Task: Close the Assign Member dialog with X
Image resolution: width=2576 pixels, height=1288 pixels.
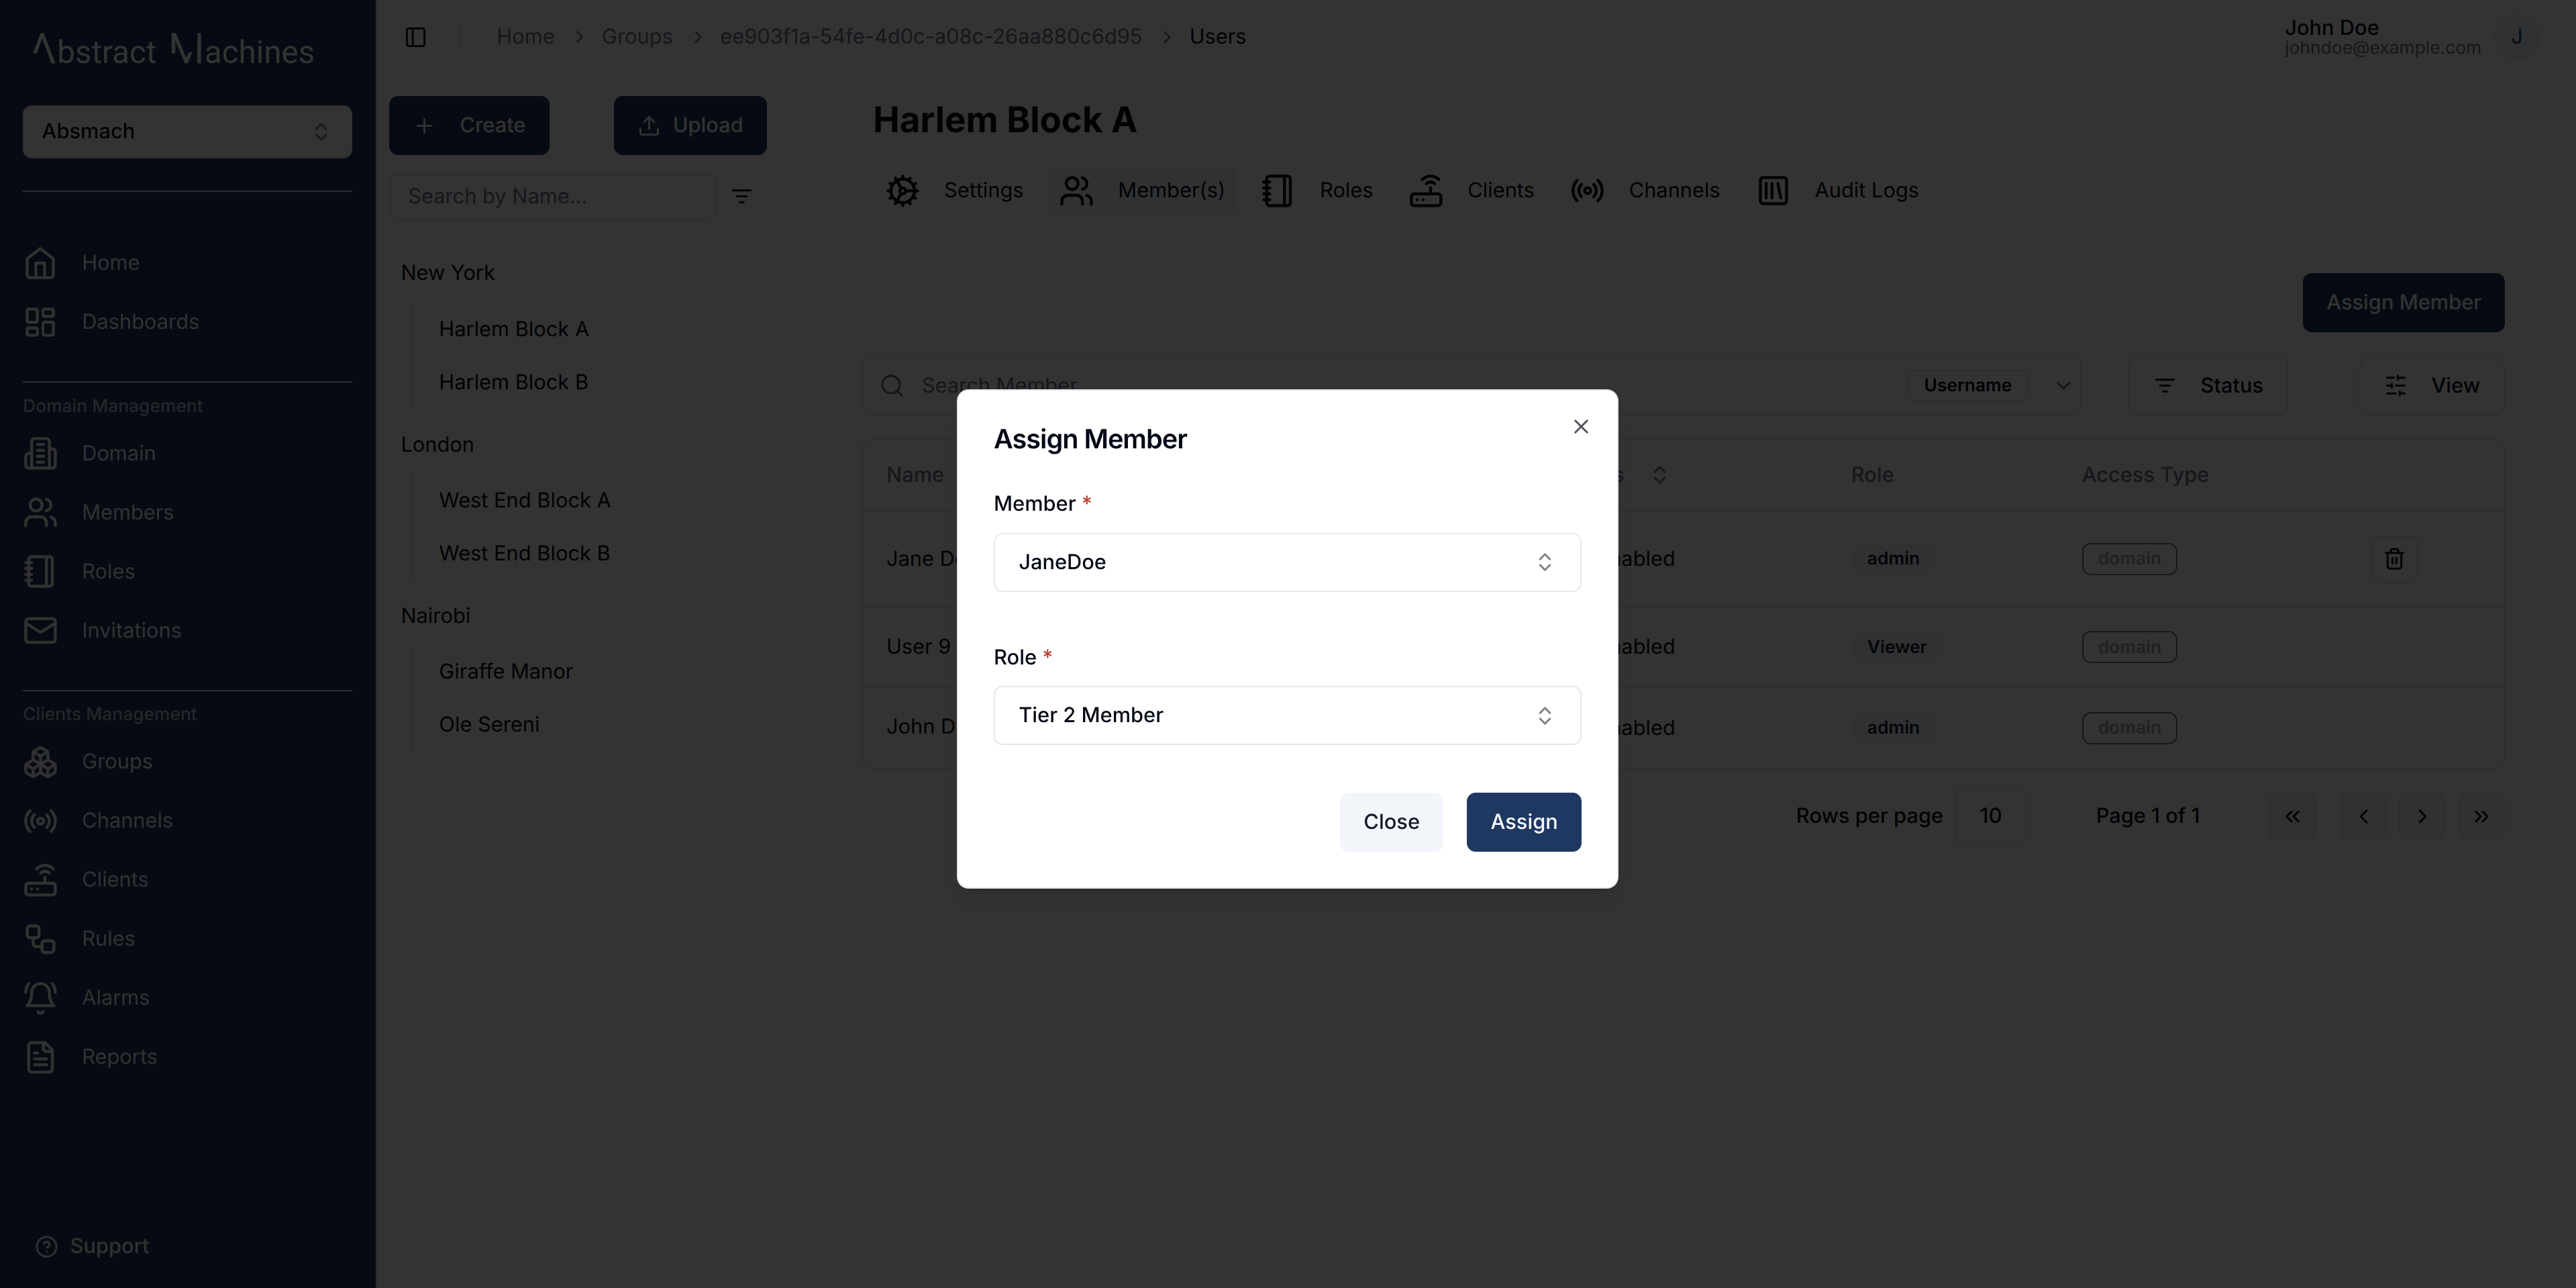Action: click(1580, 427)
